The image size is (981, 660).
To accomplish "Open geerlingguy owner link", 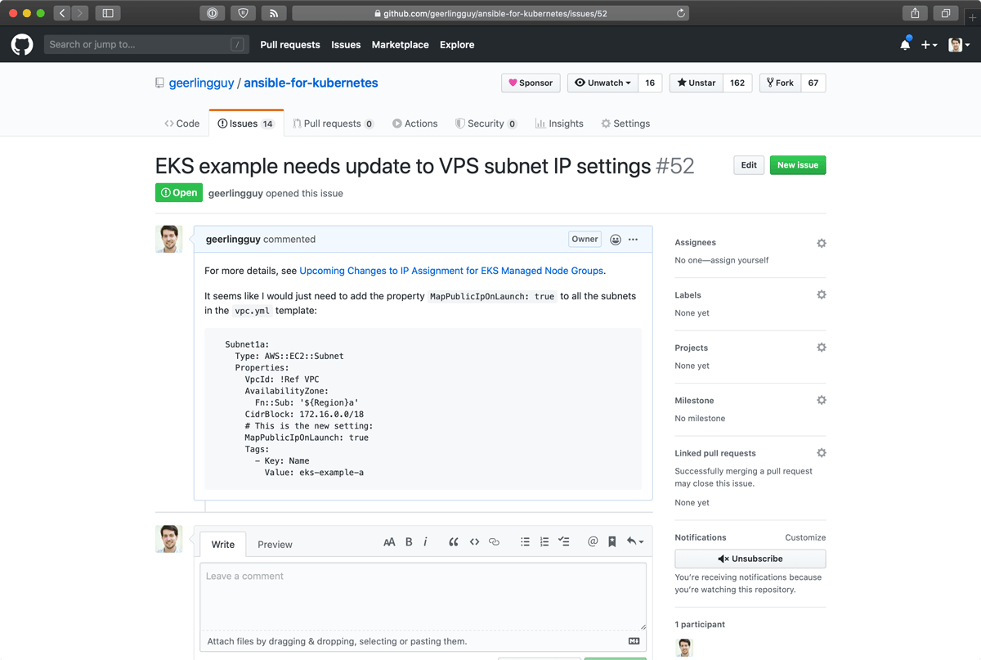I will pyautogui.click(x=201, y=83).
